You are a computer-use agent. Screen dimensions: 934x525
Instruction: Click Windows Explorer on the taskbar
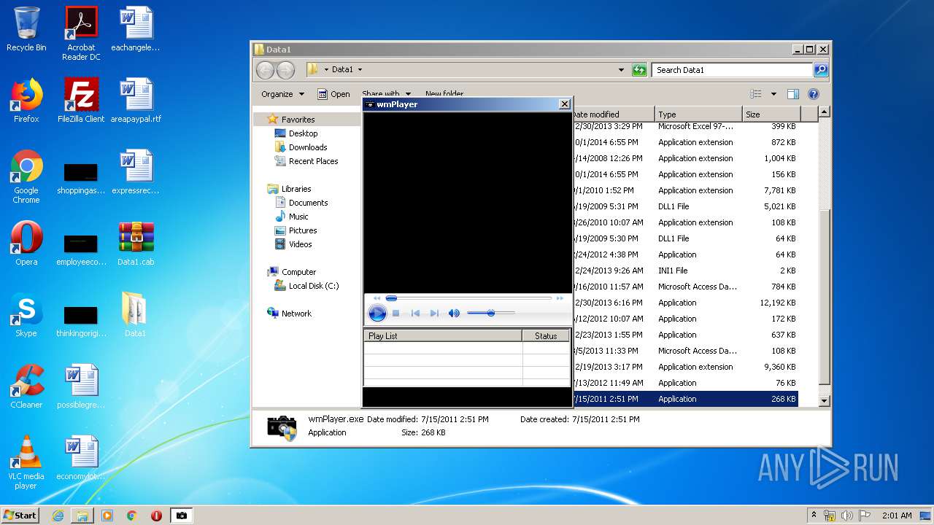82,516
